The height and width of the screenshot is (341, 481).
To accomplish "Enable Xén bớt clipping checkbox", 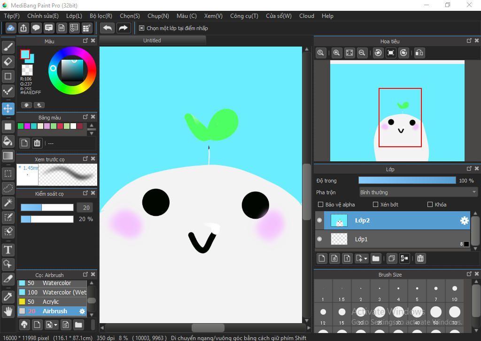I will [x=375, y=204].
